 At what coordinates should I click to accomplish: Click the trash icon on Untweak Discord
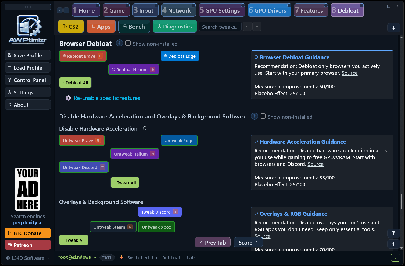click(102, 167)
